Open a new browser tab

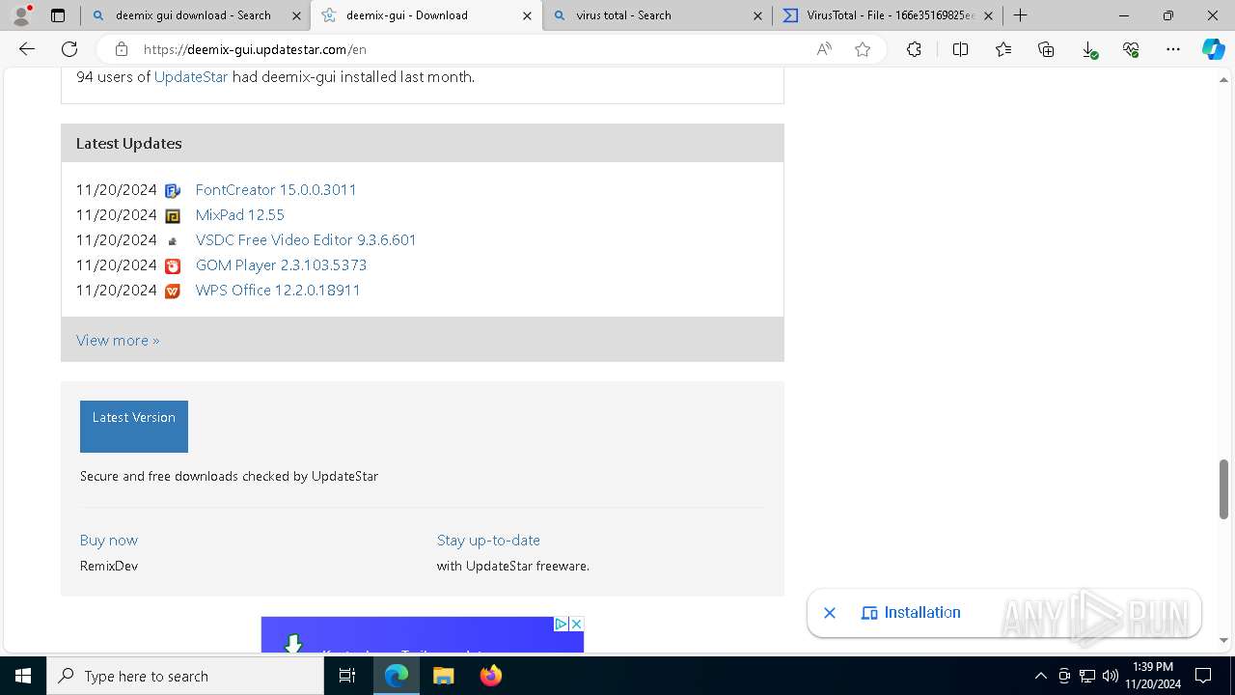click(1020, 15)
